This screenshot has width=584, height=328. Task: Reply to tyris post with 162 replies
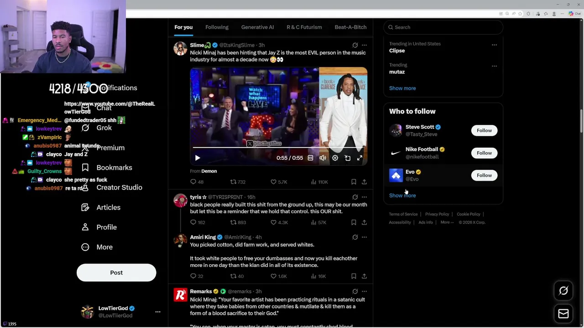[198, 222]
